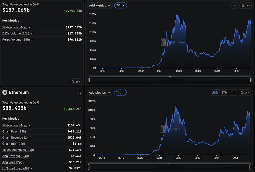The width and height of the screenshot is (255, 172).
Task: Click the Ethereum chain title text
Action: coord(19,92)
